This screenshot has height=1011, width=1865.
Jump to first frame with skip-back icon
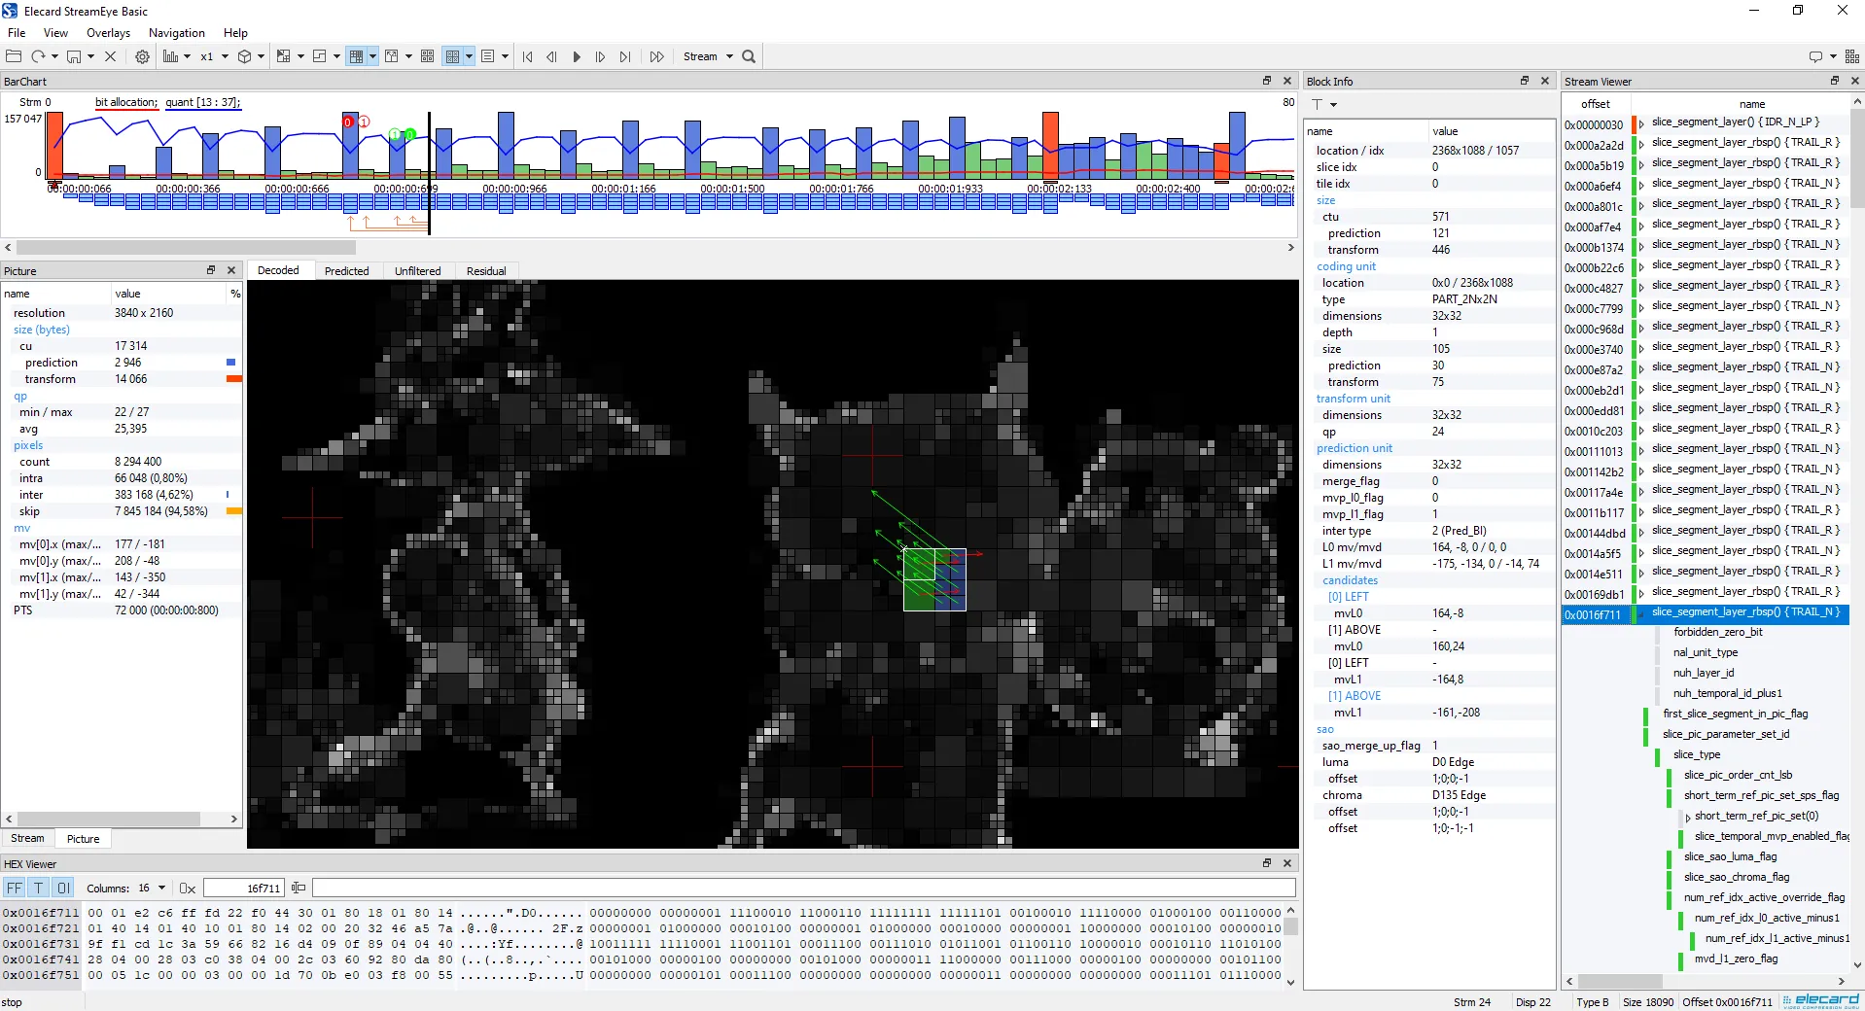point(527,56)
